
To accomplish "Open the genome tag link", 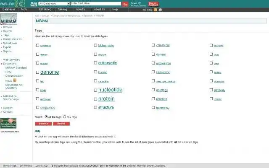I will click(x=50, y=72).
